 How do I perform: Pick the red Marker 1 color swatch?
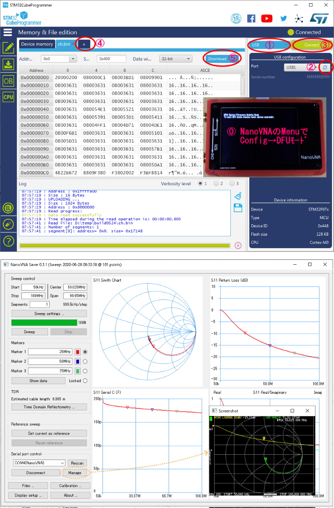point(77,352)
